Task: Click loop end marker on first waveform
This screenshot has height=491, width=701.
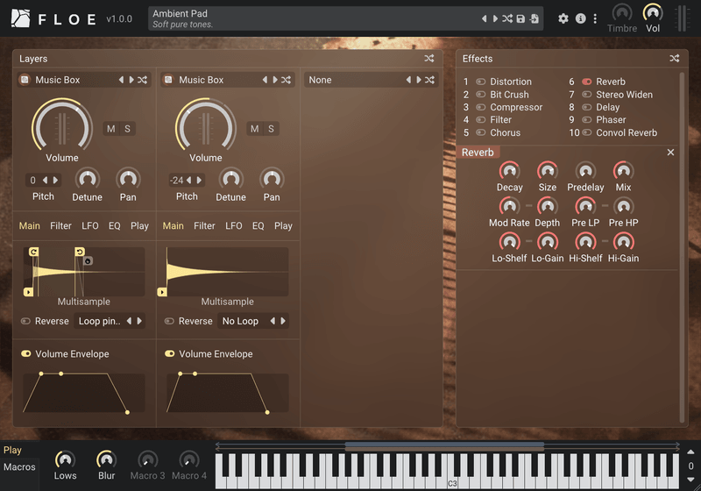Action: pyautogui.click(x=80, y=252)
